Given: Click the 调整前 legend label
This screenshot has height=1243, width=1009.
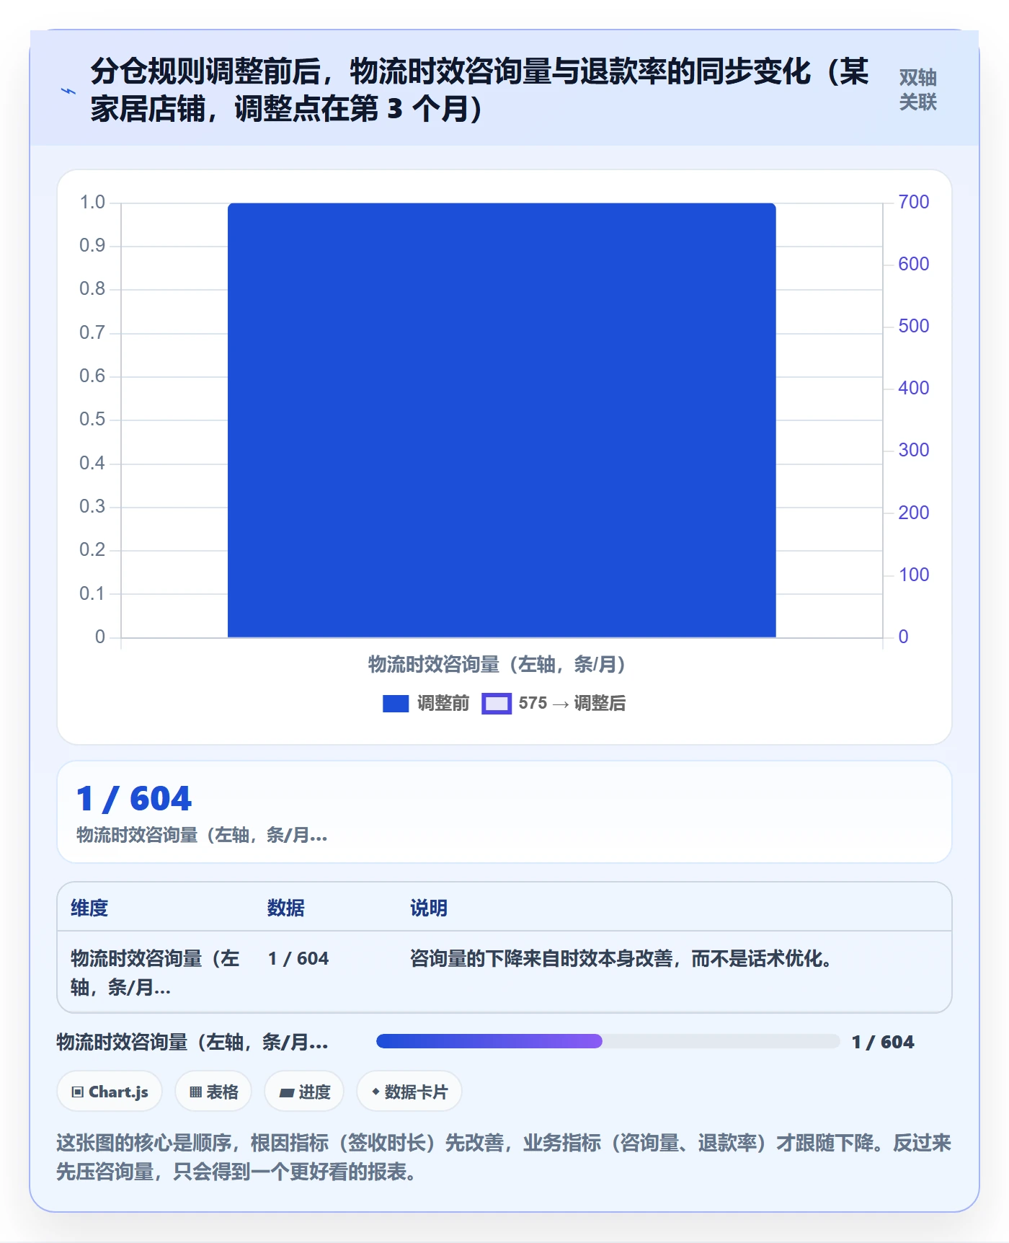Looking at the screenshot, I should coord(443,704).
